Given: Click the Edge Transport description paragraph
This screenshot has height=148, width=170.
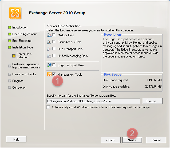Looking at the screenshot, I should tap(132, 48).
